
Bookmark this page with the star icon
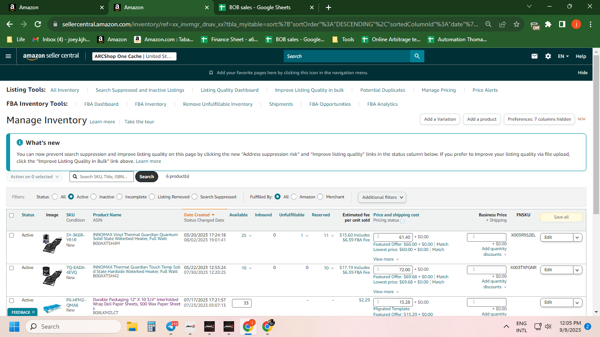pyautogui.click(x=517, y=24)
